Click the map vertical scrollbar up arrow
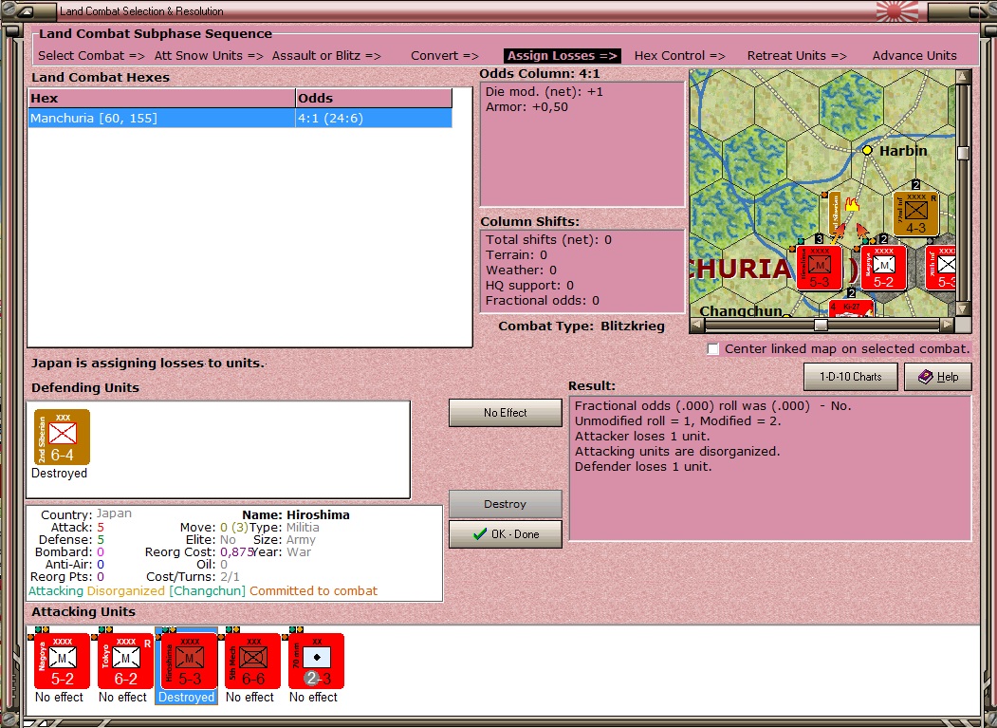Viewport: 997px width, 728px height. [x=963, y=77]
